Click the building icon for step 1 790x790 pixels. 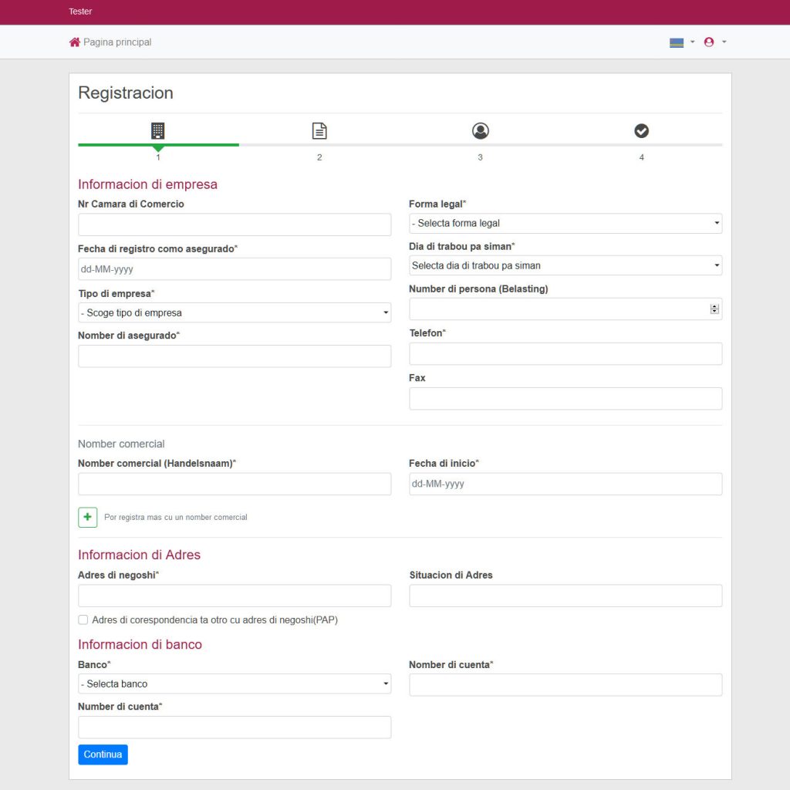coord(157,131)
